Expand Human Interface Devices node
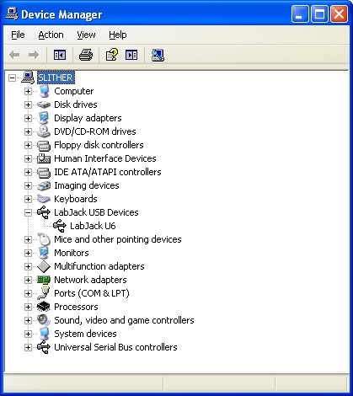 tap(28, 158)
